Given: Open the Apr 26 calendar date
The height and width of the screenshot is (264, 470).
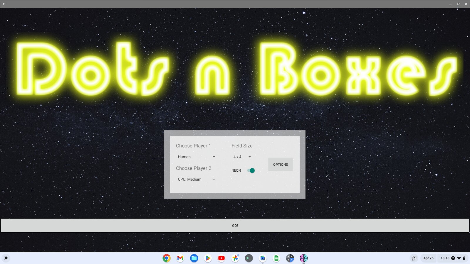Looking at the screenshot, I should click(428, 258).
